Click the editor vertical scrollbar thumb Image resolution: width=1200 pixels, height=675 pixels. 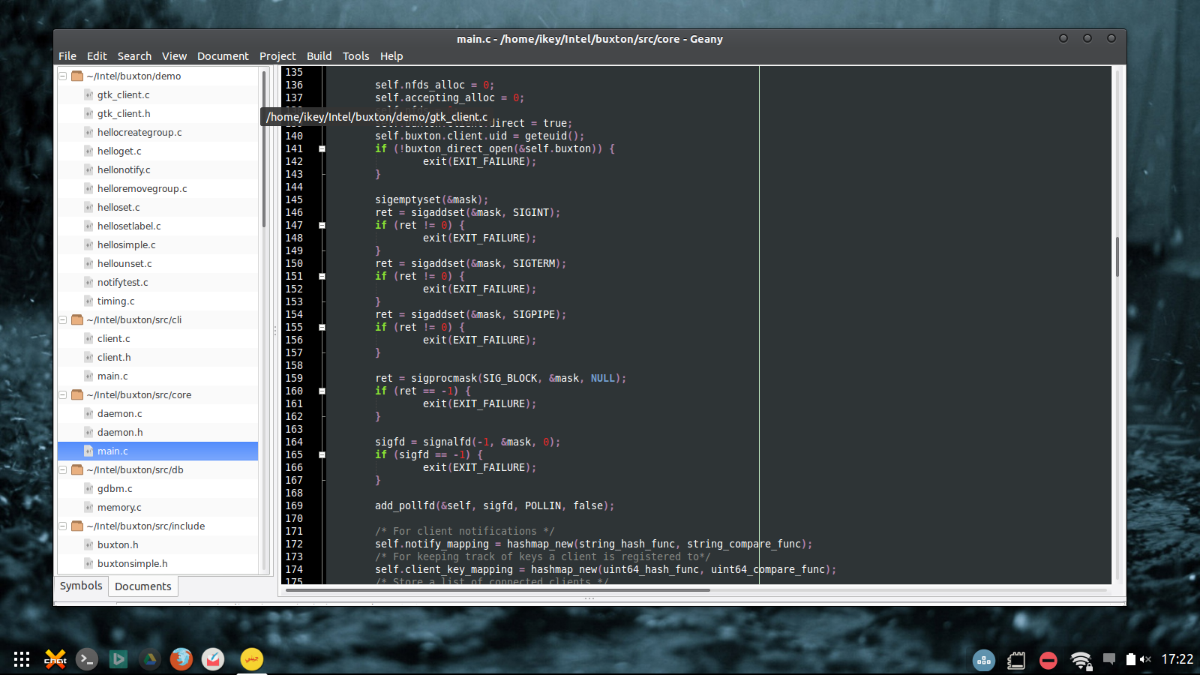click(1117, 256)
